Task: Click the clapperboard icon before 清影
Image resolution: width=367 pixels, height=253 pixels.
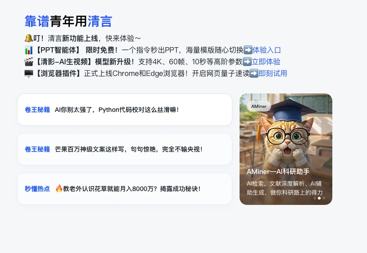Action: [29, 62]
